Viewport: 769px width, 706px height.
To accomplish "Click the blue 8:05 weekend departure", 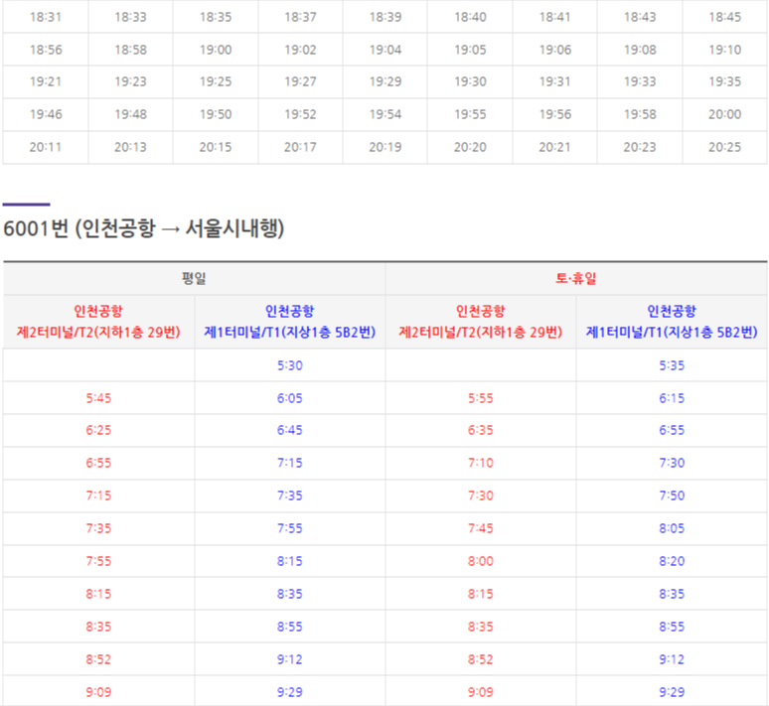I will coord(672,528).
